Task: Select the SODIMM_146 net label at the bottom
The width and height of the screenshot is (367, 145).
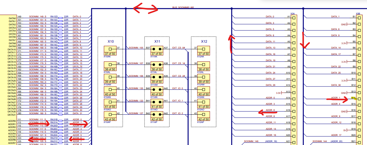Action: 251,141
